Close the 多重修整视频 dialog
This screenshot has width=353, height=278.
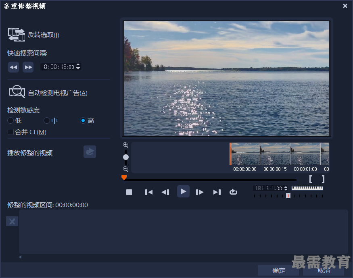[x=345, y=6]
